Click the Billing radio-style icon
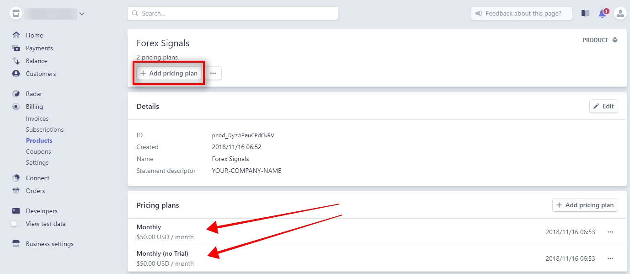Image resolution: width=630 pixels, height=274 pixels. [16, 107]
